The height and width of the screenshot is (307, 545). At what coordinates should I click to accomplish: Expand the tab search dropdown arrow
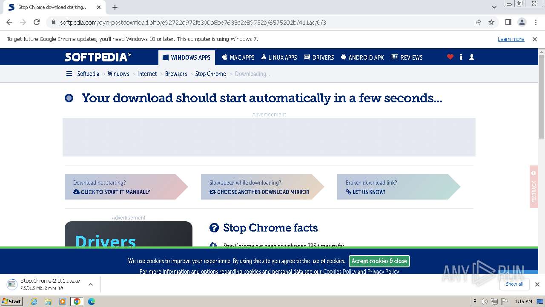click(494, 7)
